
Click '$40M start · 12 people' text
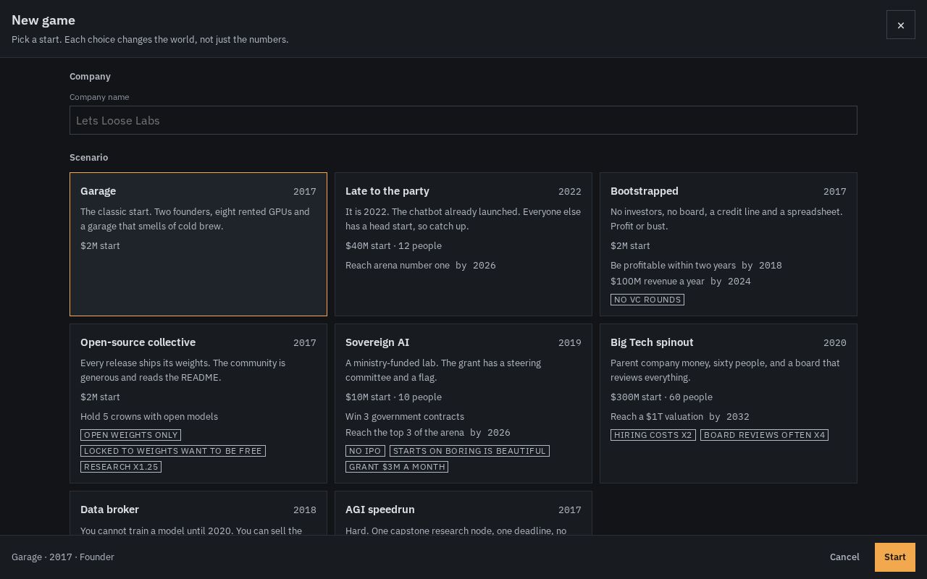click(393, 246)
